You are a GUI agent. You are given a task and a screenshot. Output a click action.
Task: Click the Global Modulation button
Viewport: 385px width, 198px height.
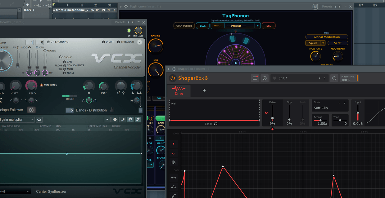click(327, 37)
